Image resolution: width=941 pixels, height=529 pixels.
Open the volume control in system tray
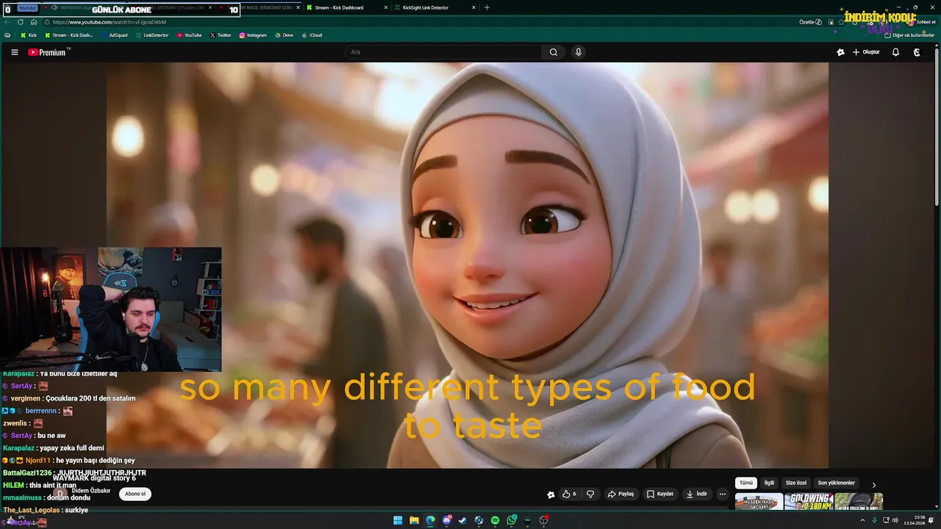(895, 520)
